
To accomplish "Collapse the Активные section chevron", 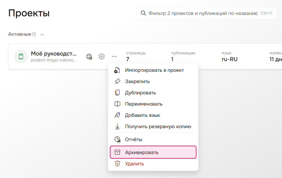I will tap(42, 34).
